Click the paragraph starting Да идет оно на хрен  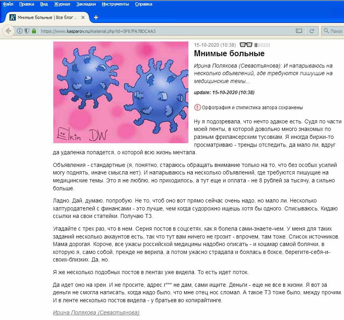197,293
